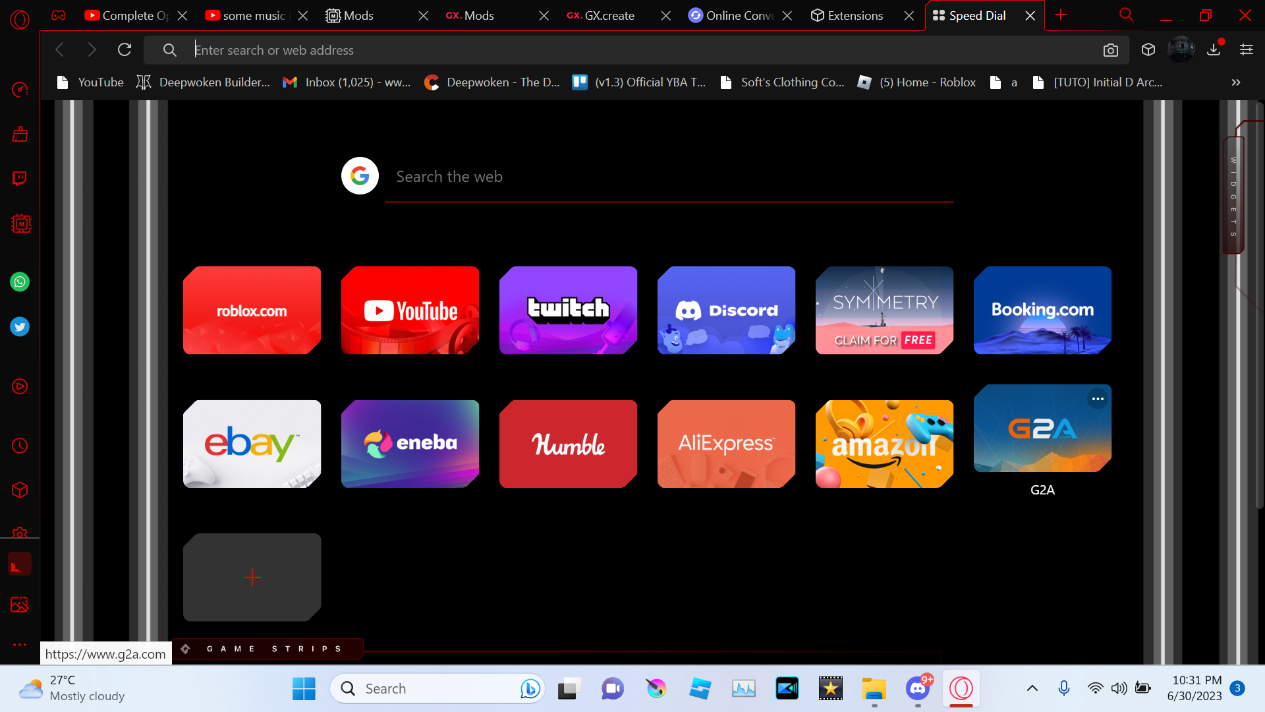This screenshot has height=712, width=1265.
Task: Open the GX Control sidebar icon
Action: pos(20,90)
